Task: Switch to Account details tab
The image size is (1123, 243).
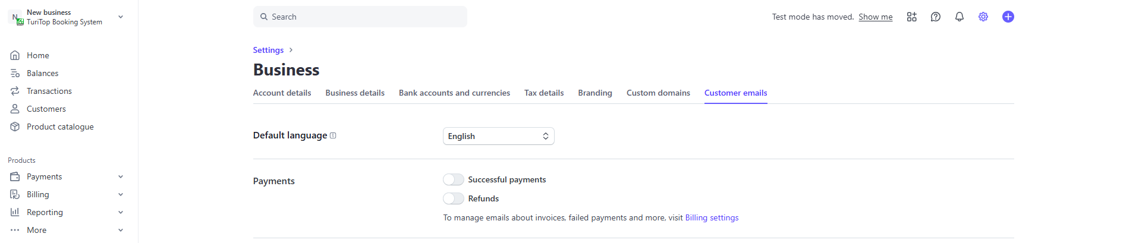Action: click(282, 93)
